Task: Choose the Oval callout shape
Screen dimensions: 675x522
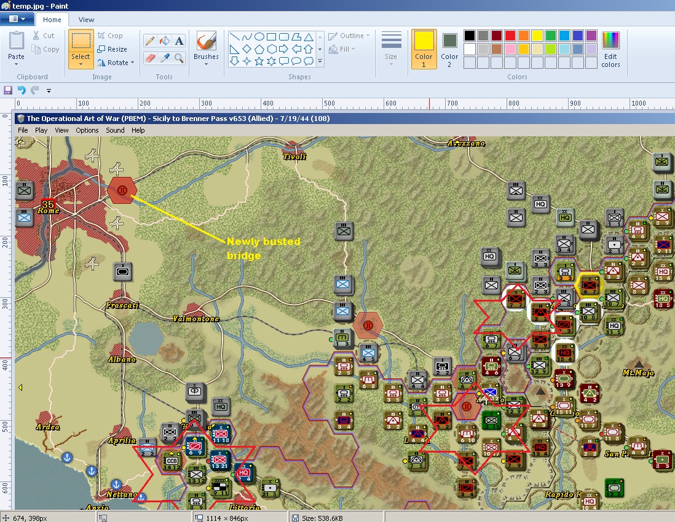Action: pos(296,61)
